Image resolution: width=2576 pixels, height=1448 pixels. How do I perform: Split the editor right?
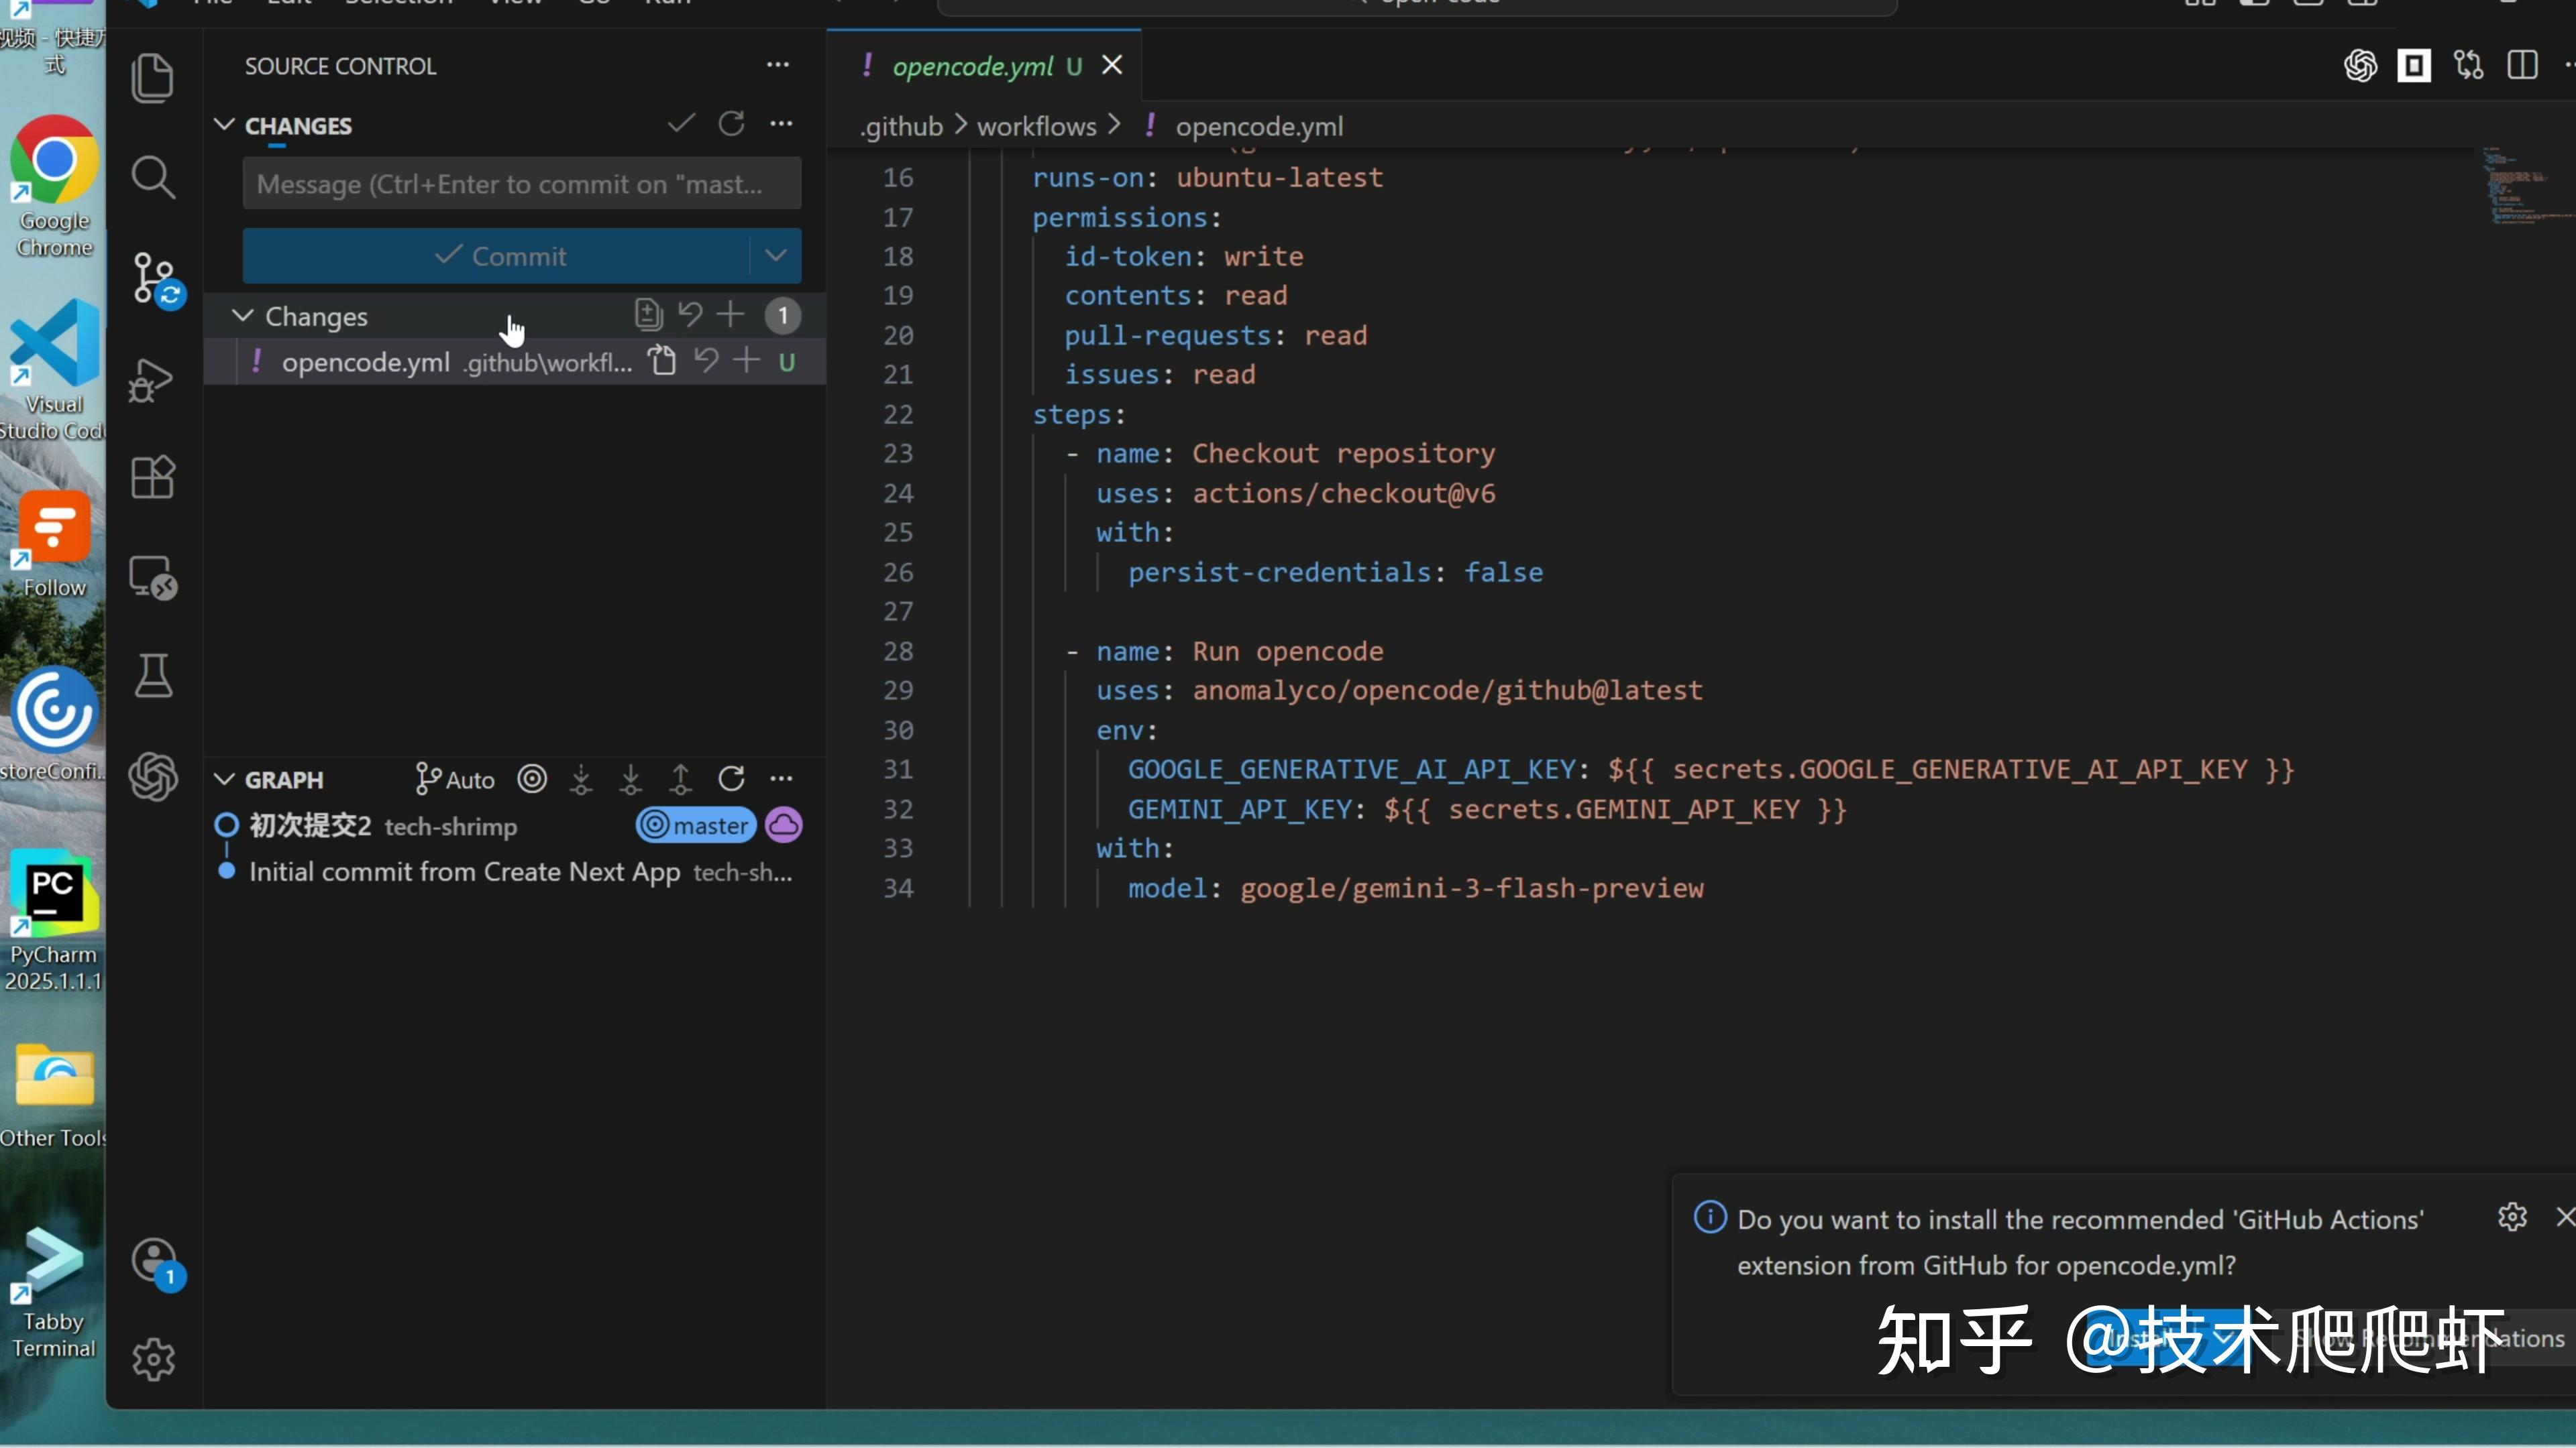(2522, 66)
